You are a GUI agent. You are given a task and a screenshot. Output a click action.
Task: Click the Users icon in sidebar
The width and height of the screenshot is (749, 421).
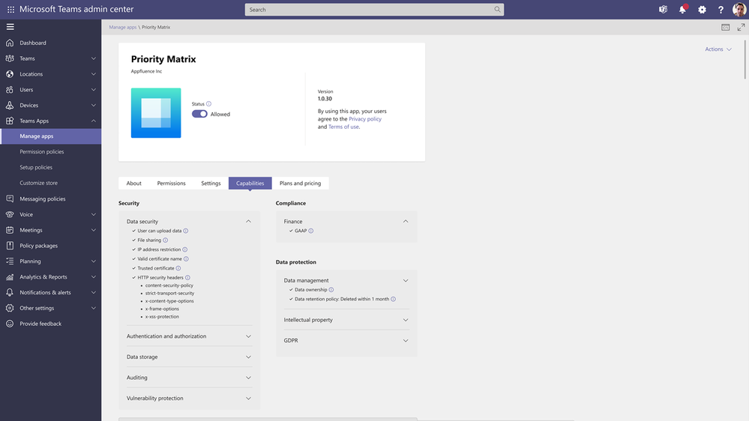click(x=10, y=90)
